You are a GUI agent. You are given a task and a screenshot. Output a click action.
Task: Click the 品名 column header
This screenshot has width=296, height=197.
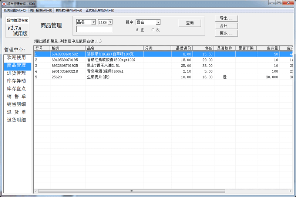click(114, 48)
